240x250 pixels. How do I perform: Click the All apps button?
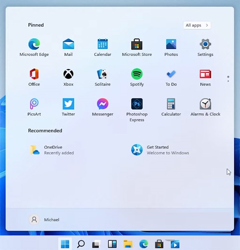tap(197, 25)
